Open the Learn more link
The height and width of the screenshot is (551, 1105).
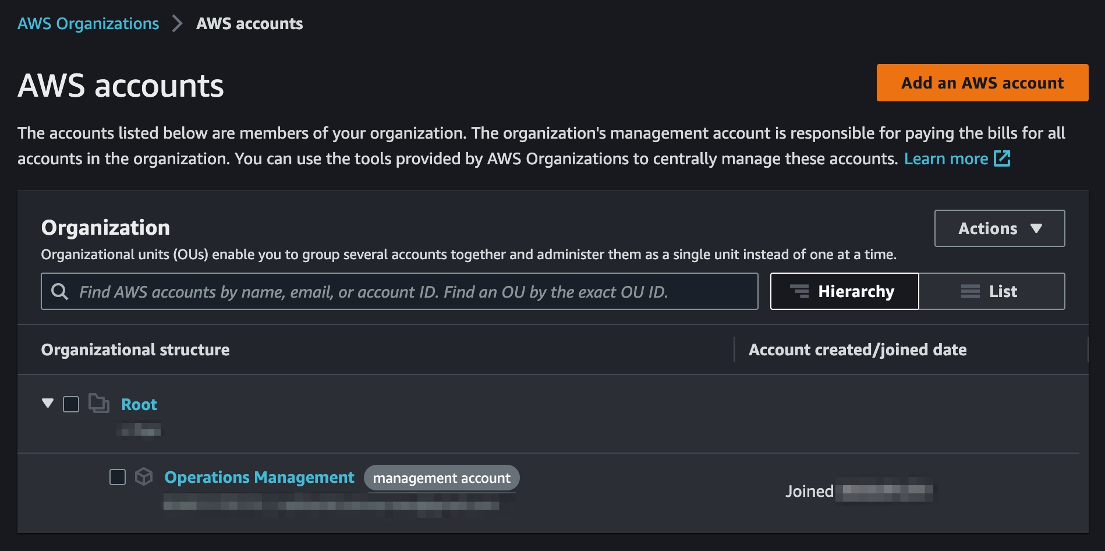click(946, 158)
